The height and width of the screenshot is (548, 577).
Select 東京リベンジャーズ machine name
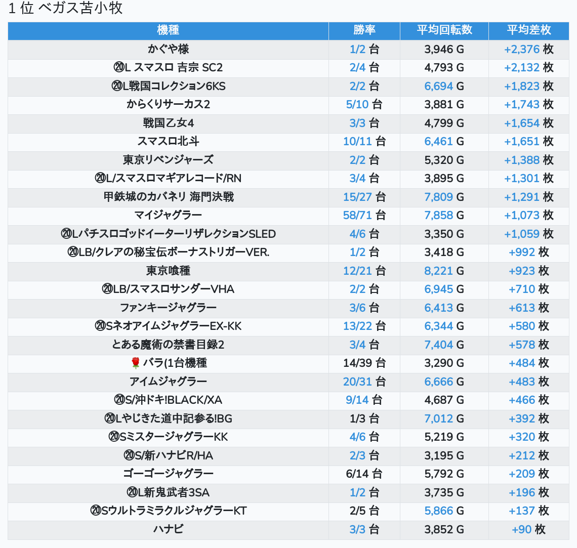pyautogui.click(x=168, y=160)
